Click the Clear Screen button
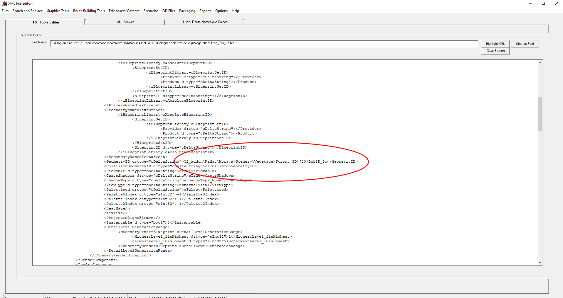 tap(495, 51)
